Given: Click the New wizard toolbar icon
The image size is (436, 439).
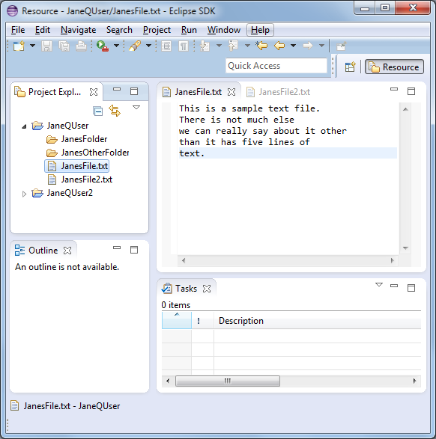Looking at the screenshot, I should [19, 46].
